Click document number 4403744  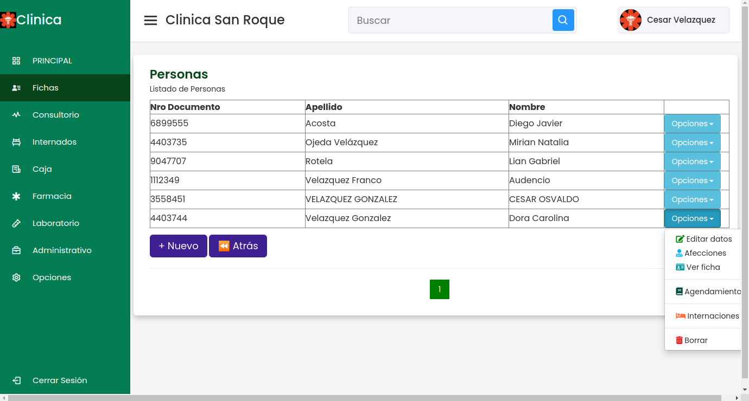click(169, 218)
